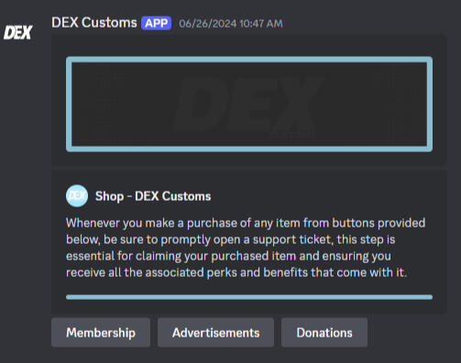The image size is (461, 363).
Task: Click the message date 06/26/2024
Action: (208, 24)
